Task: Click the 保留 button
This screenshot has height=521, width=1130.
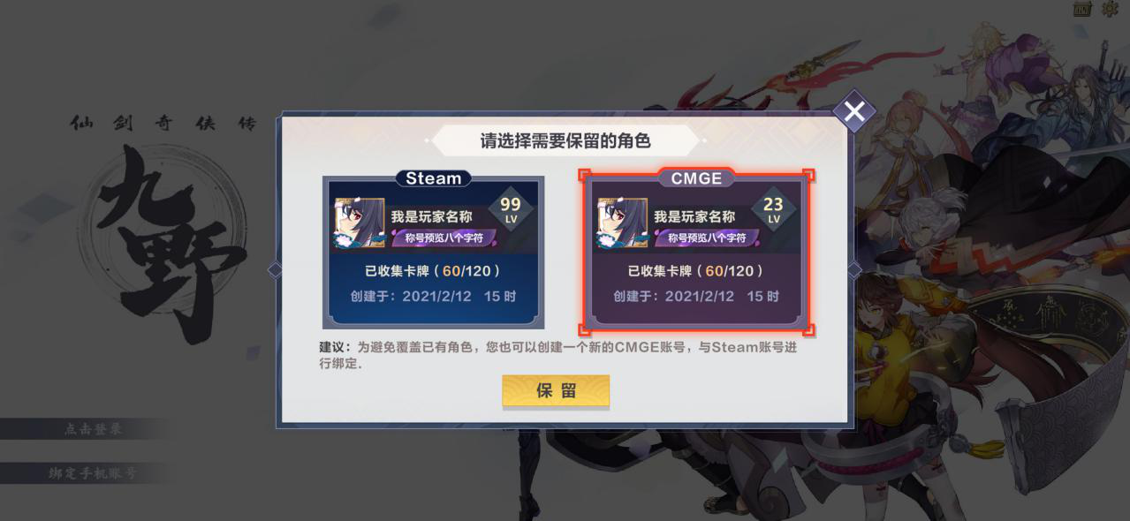Action: point(556,391)
